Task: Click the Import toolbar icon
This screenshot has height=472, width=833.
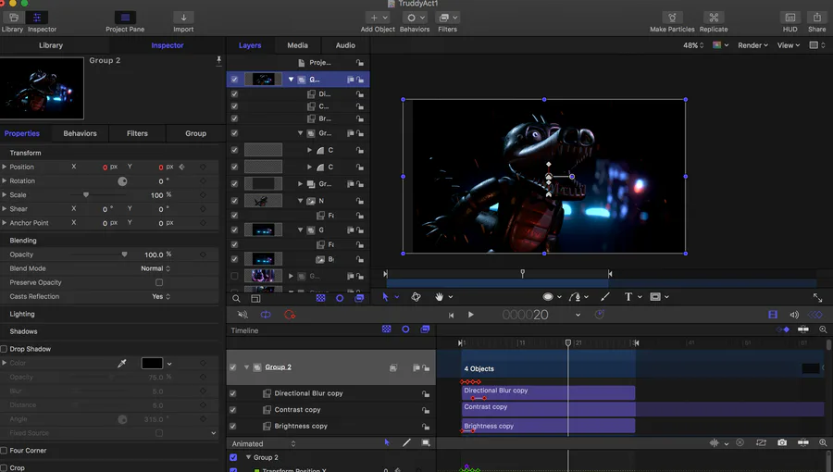Action: pyautogui.click(x=183, y=18)
